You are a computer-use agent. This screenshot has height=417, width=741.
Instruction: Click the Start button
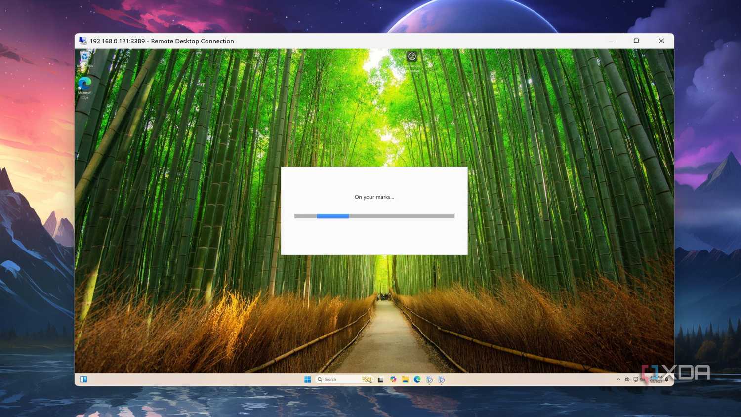[x=307, y=379]
